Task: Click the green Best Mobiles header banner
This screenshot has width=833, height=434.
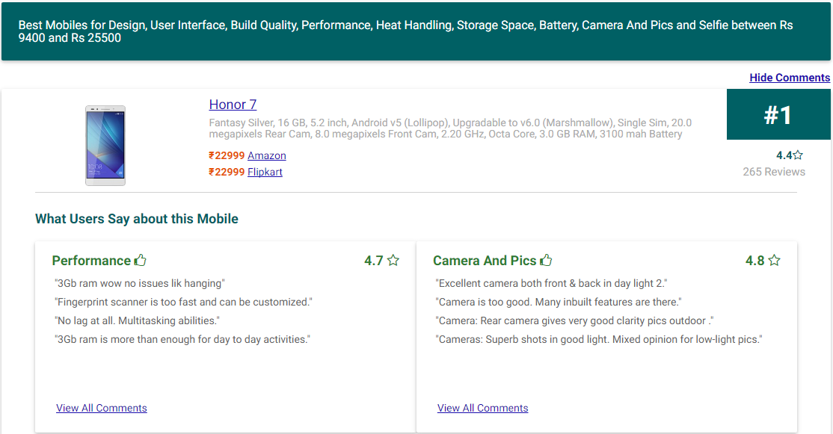Action: pyautogui.click(x=416, y=31)
